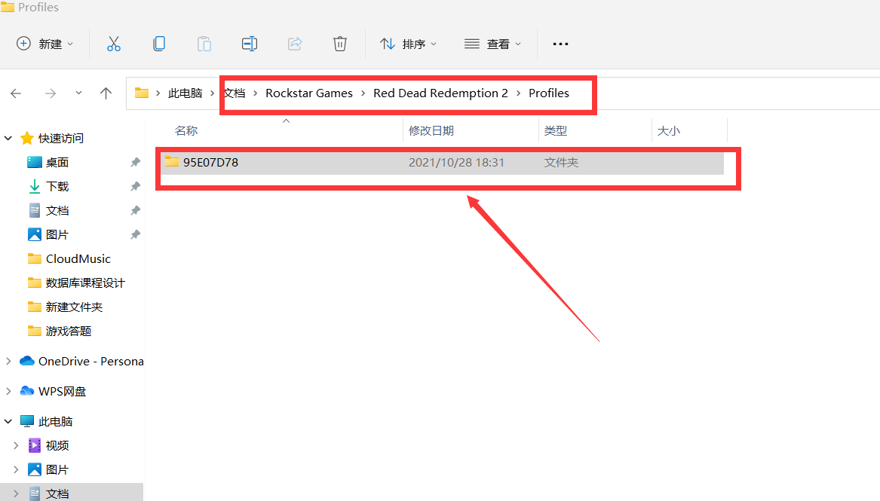Unpin 下载 via its pin icon
The height and width of the screenshot is (501, 880).
[x=135, y=187]
